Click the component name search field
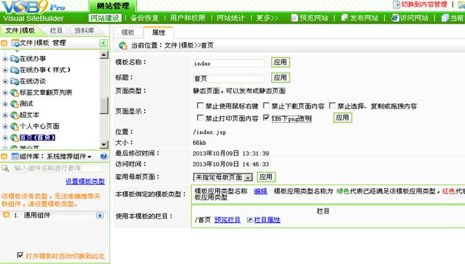 (x=57, y=169)
